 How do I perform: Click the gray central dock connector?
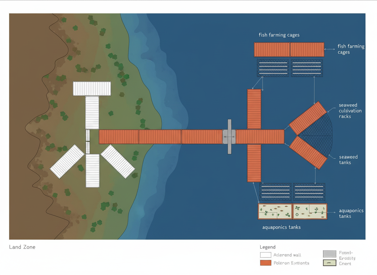[x=229, y=137]
